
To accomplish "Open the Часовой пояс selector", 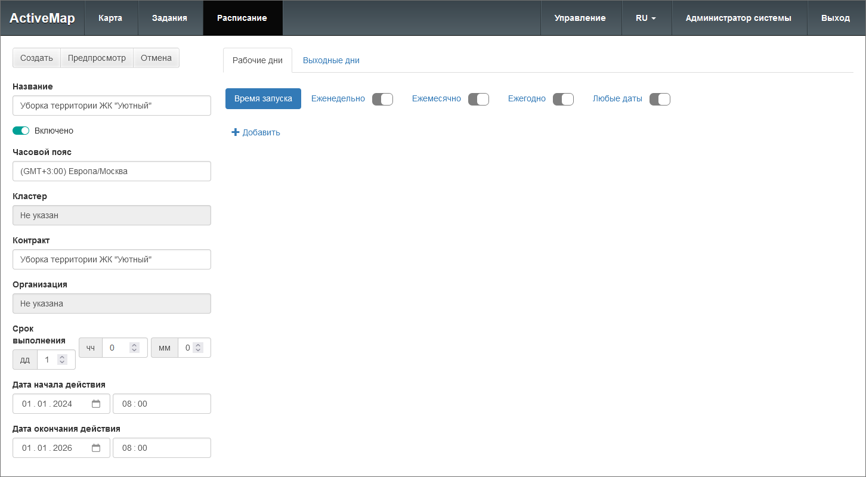I will 112,171.
